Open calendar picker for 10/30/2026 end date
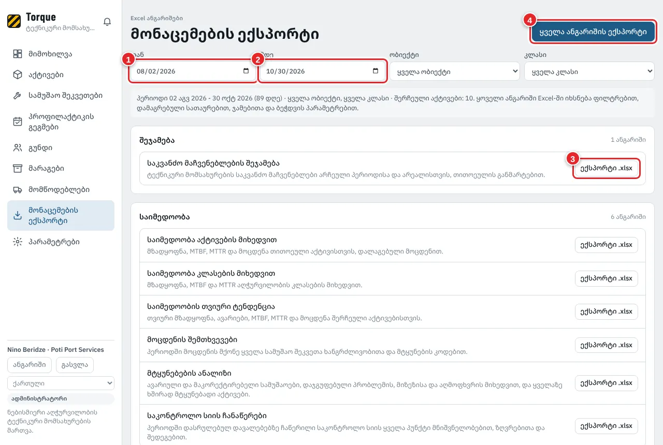The image size is (663, 445). (376, 71)
